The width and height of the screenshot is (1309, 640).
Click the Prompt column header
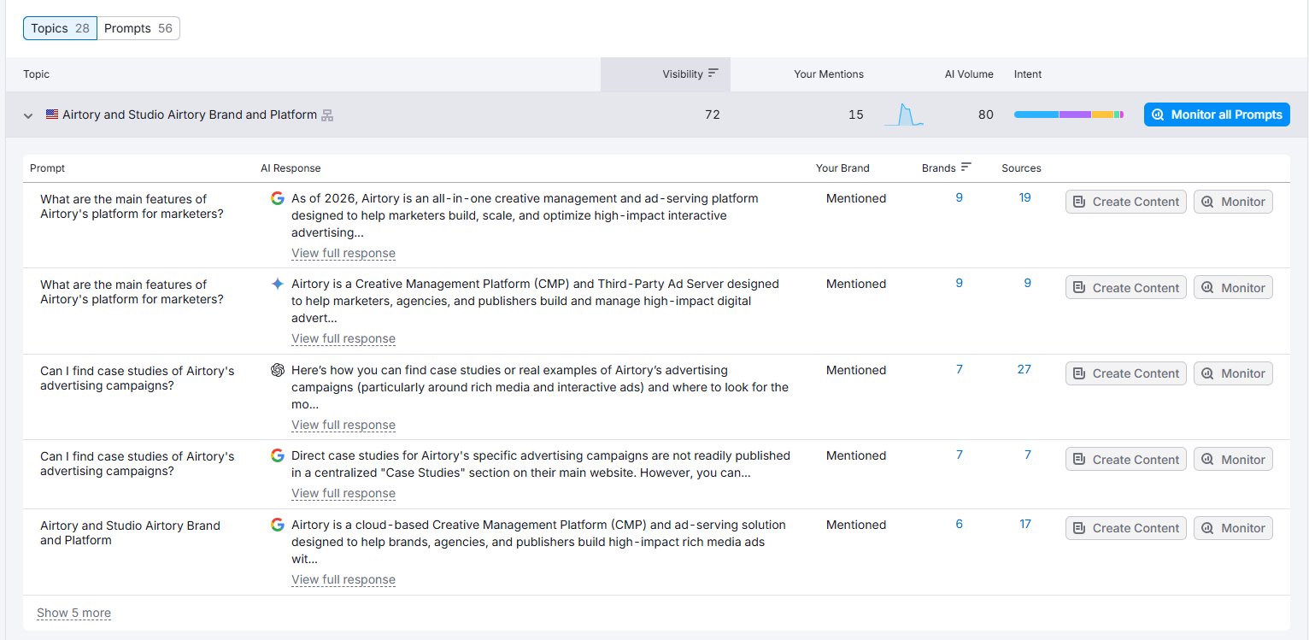[x=47, y=168]
